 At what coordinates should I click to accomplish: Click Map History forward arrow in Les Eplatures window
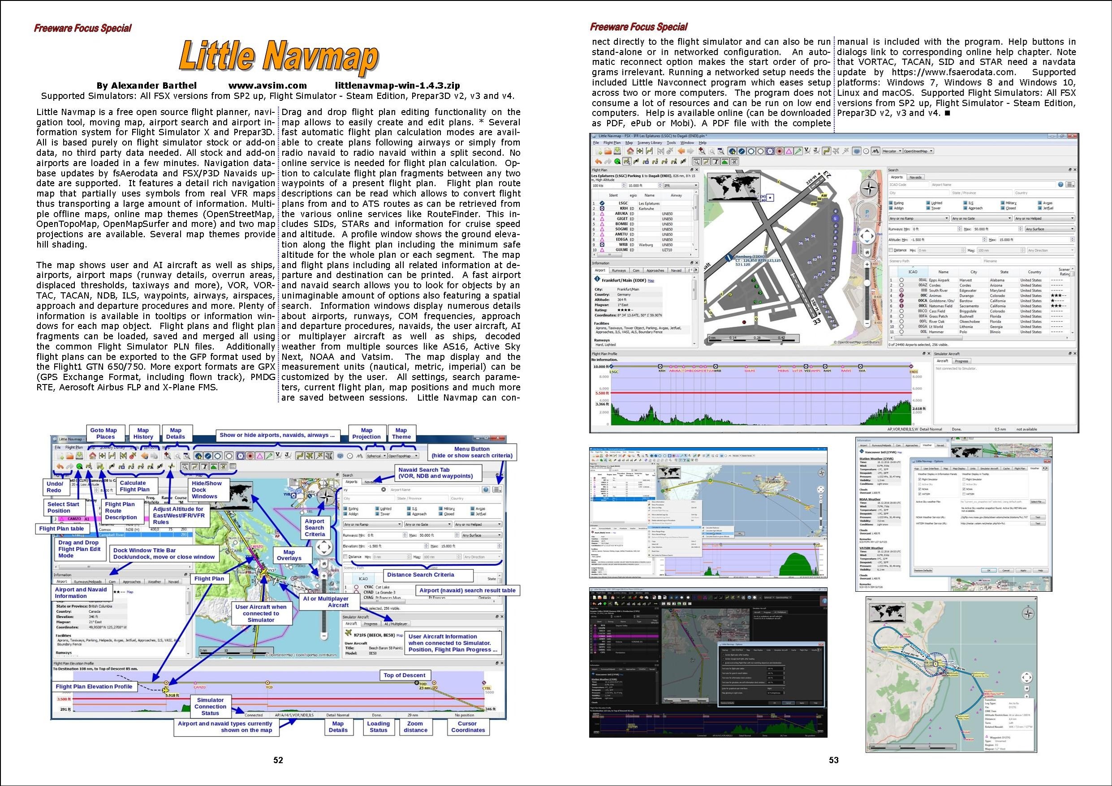(x=691, y=151)
